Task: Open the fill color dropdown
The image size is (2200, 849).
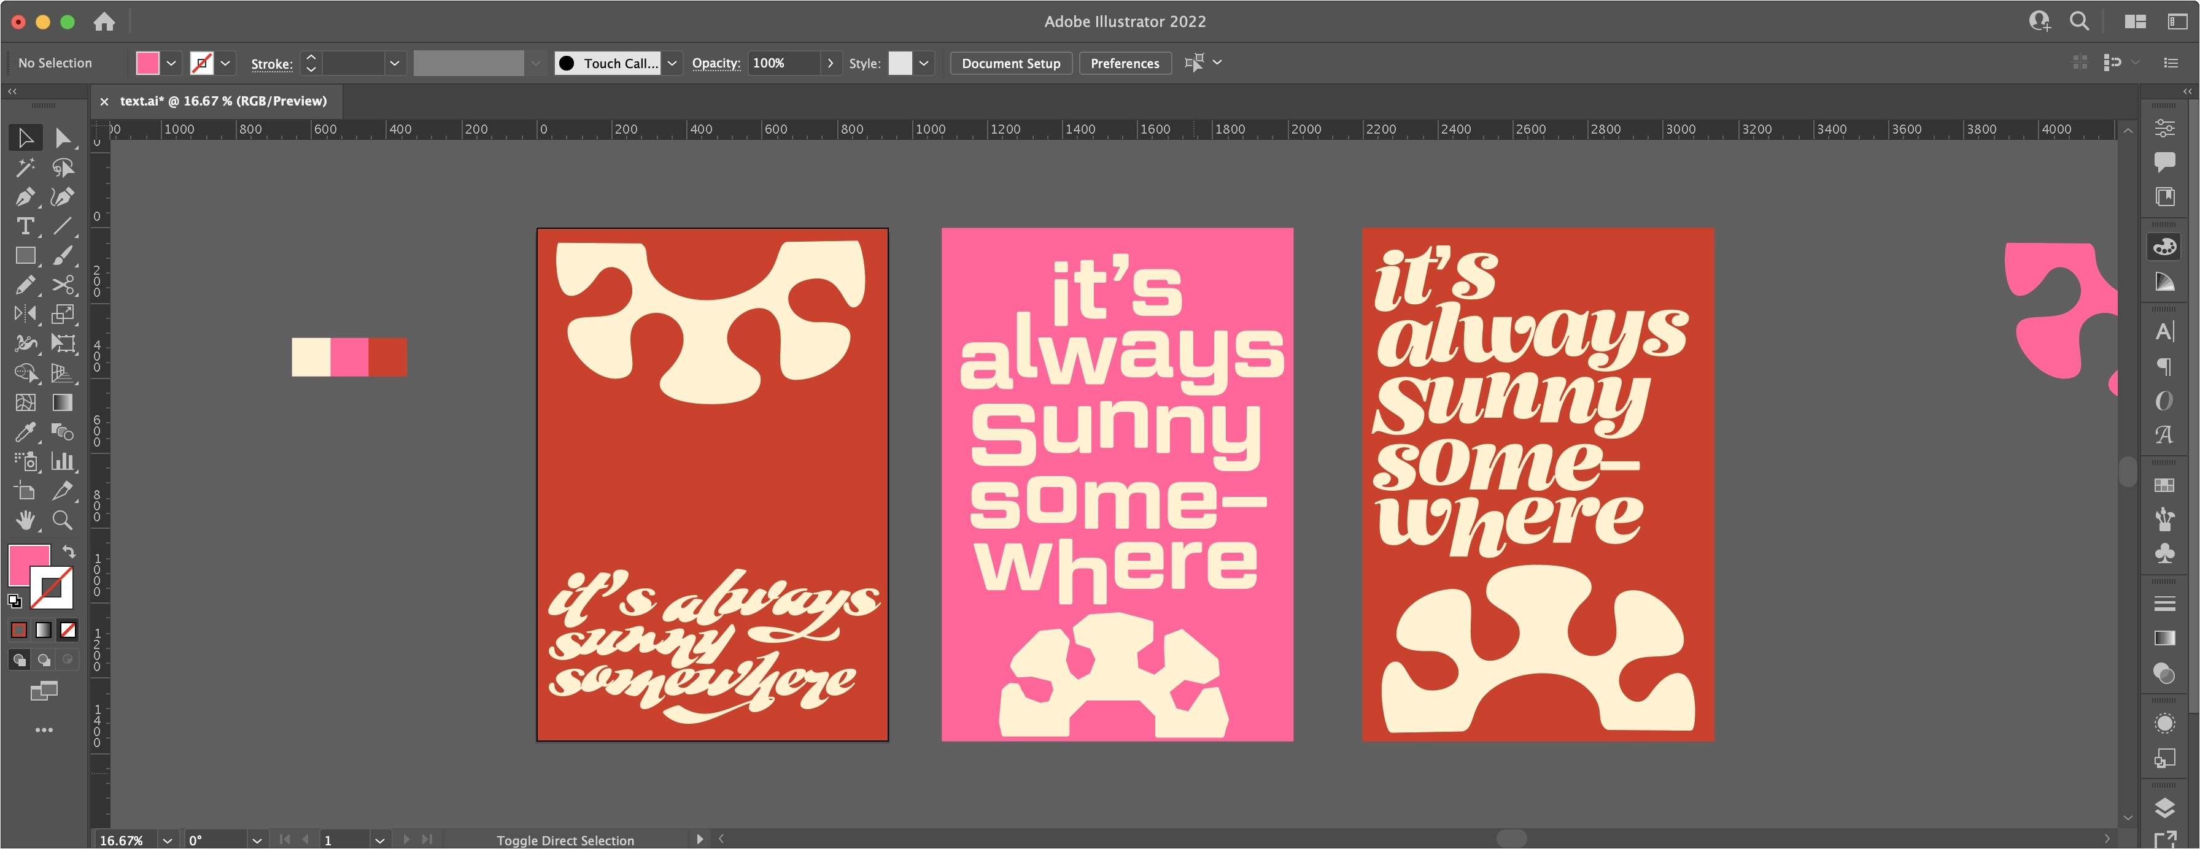Action: [x=171, y=63]
